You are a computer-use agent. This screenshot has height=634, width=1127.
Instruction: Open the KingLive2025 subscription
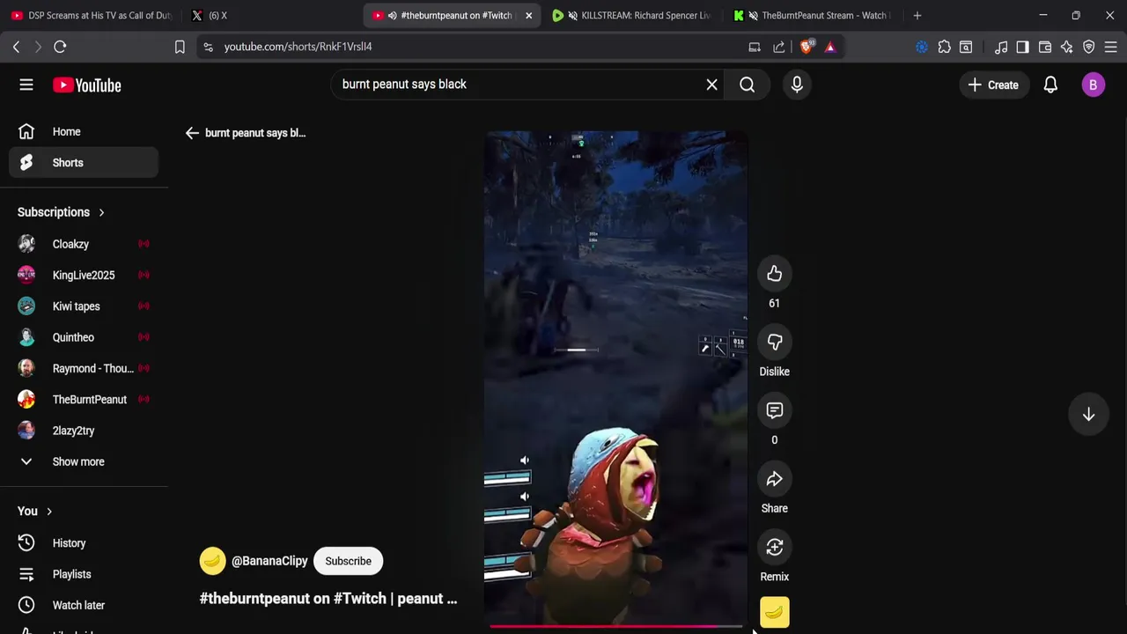tap(84, 276)
